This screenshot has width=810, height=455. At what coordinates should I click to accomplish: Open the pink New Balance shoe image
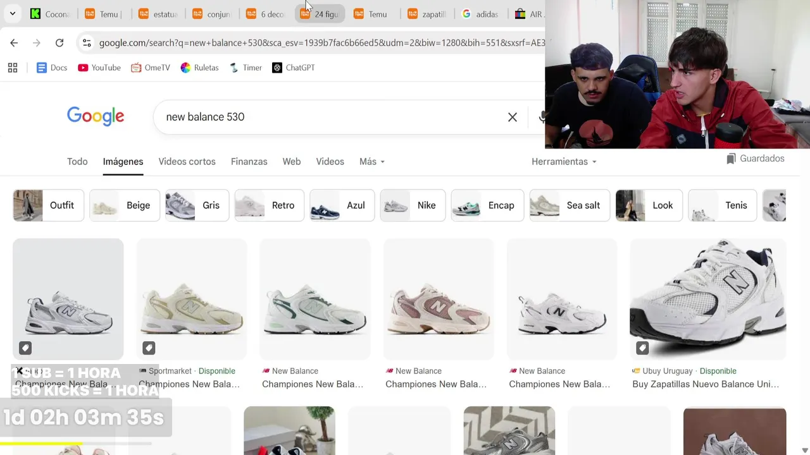click(439, 299)
